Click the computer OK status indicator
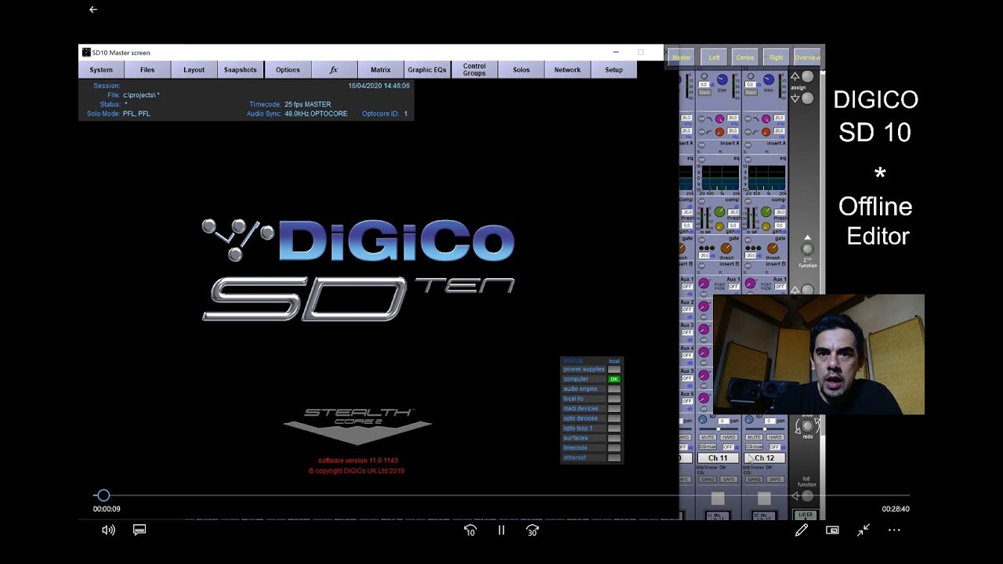The width and height of the screenshot is (1003, 564). click(x=614, y=379)
